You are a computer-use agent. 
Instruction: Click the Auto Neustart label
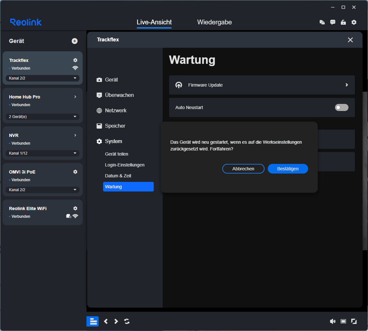point(189,107)
